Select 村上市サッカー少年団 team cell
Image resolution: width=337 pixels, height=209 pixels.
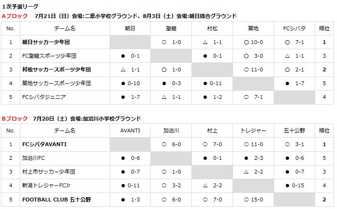(x=49, y=172)
